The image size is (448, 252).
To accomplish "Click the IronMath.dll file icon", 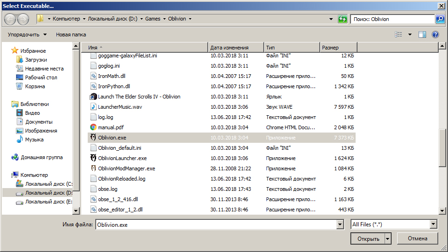I will pos(93,76).
